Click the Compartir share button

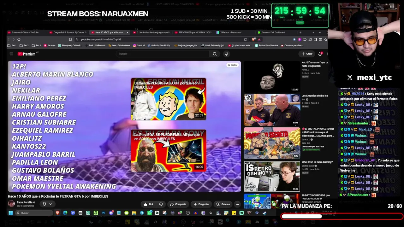[x=178, y=204]
